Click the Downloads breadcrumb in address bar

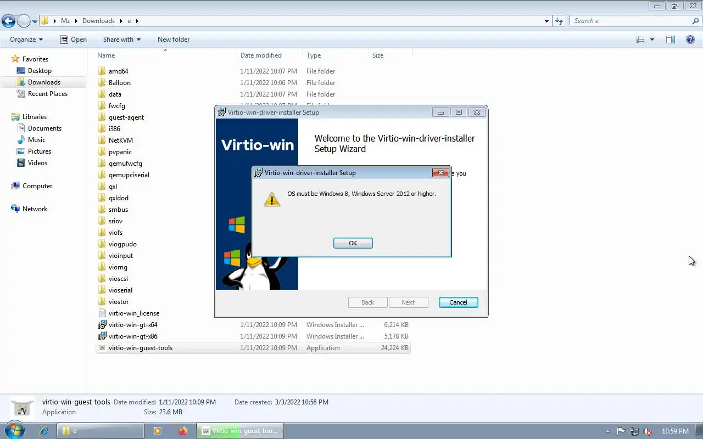[x=98, y=21]
